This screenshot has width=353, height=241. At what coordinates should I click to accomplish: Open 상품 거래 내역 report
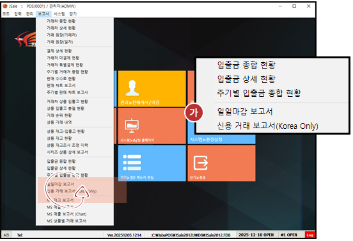click(59, 122)
